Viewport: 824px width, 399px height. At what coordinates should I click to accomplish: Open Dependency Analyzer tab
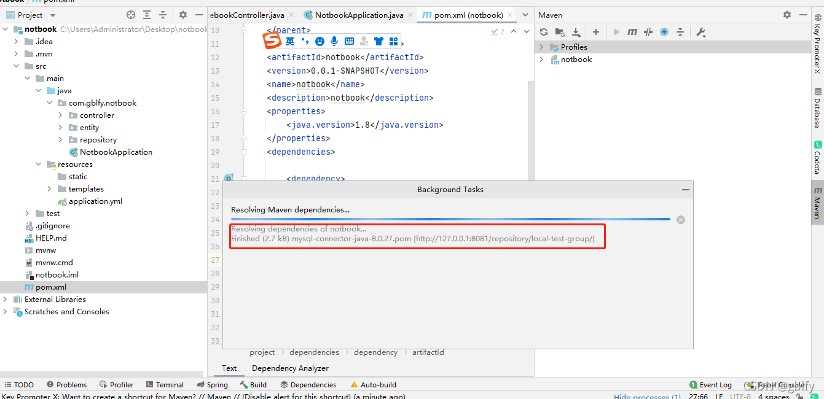pos(290,368)
